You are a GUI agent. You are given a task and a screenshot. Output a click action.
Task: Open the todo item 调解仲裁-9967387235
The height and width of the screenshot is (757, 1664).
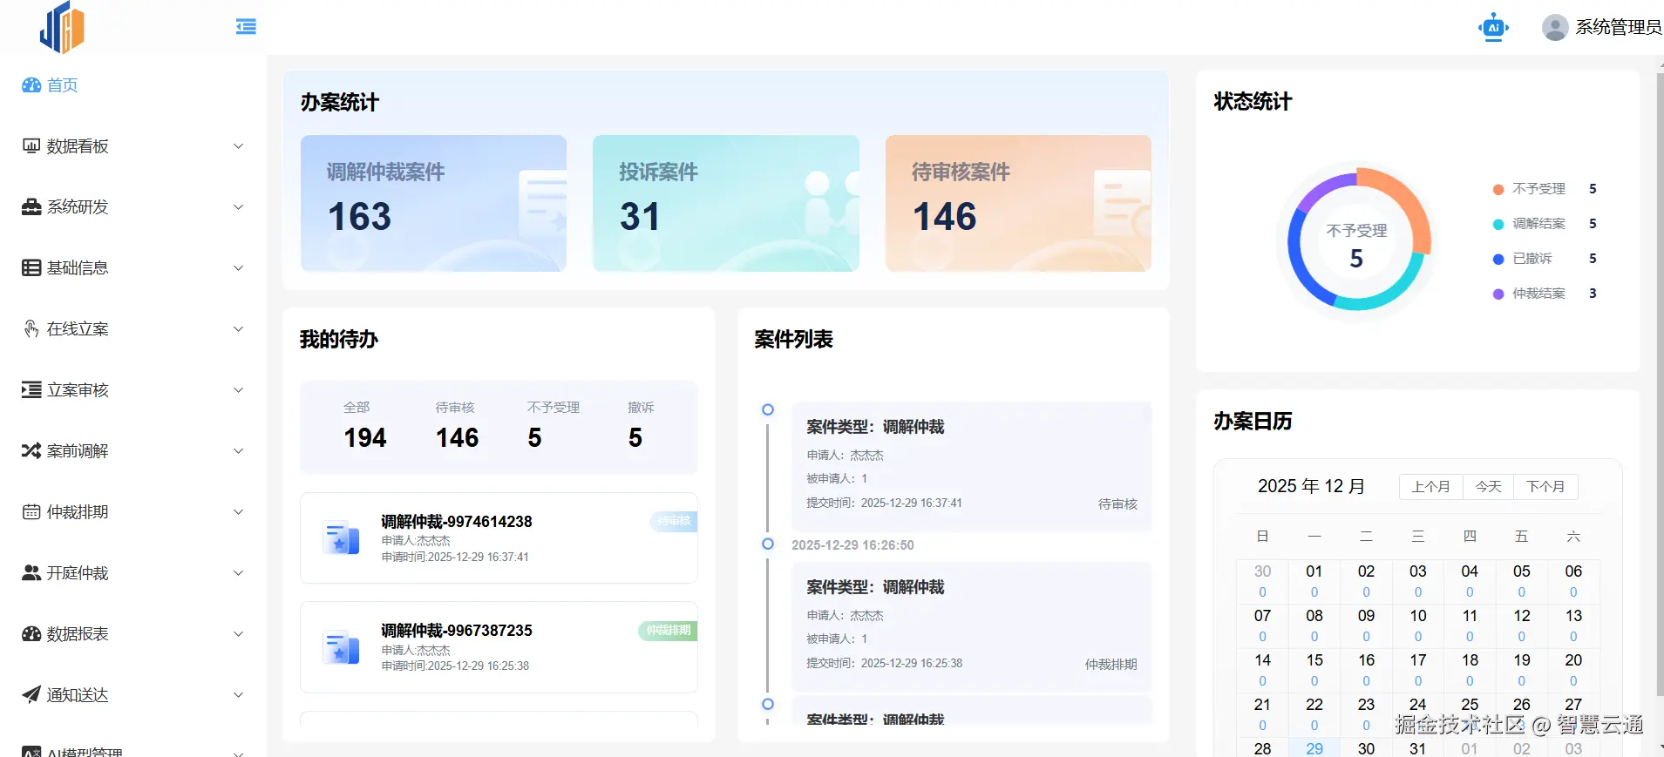(x=499, y=647)
